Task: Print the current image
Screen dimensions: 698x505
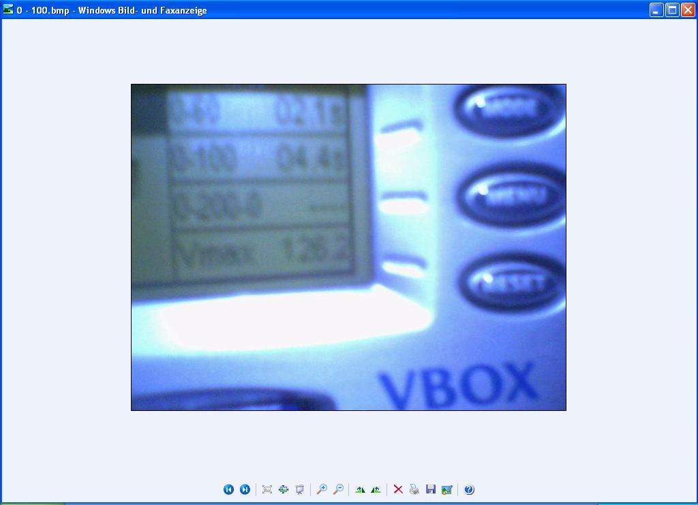Action: (x=414, y=489)
